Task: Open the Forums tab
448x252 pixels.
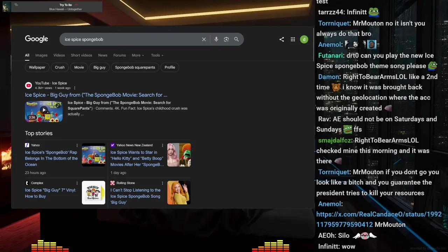Action: pos(119,55)
